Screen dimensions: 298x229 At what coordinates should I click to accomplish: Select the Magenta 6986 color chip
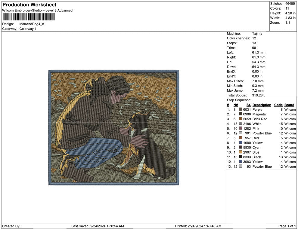pos(240,114)
